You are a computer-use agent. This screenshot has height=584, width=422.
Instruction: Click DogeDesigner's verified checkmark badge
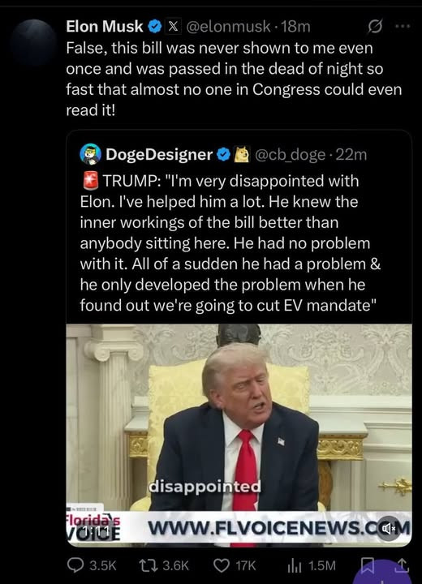[x=224, y=155]
